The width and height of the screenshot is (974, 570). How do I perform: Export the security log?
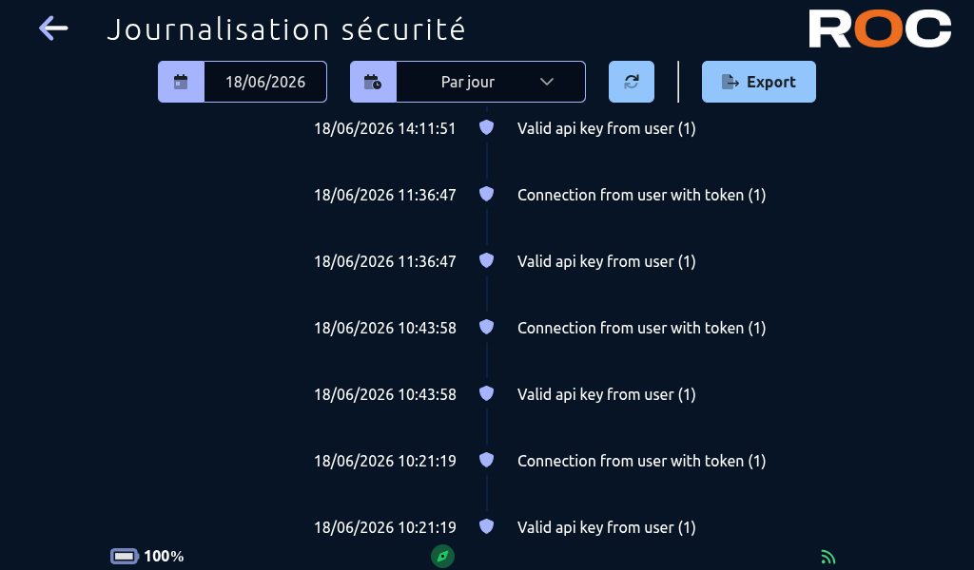point(758,82)
